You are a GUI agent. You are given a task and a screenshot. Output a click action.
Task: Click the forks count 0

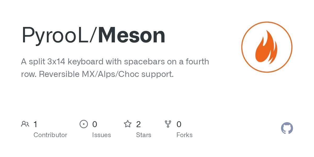click(x=179, y=124)
